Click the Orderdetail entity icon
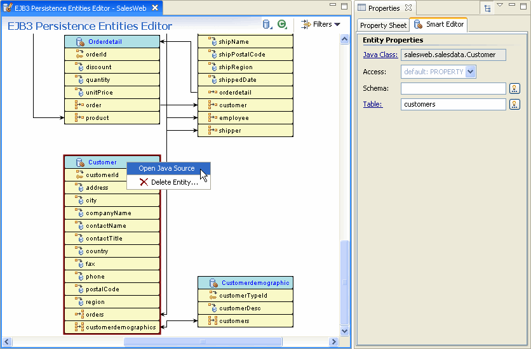 [x=80, y=42]
